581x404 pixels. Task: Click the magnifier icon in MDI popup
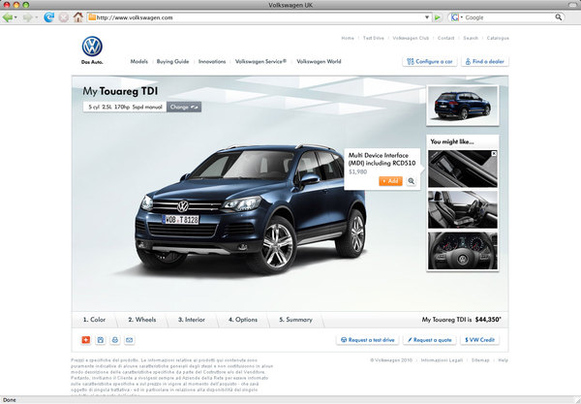pos(411,181)
